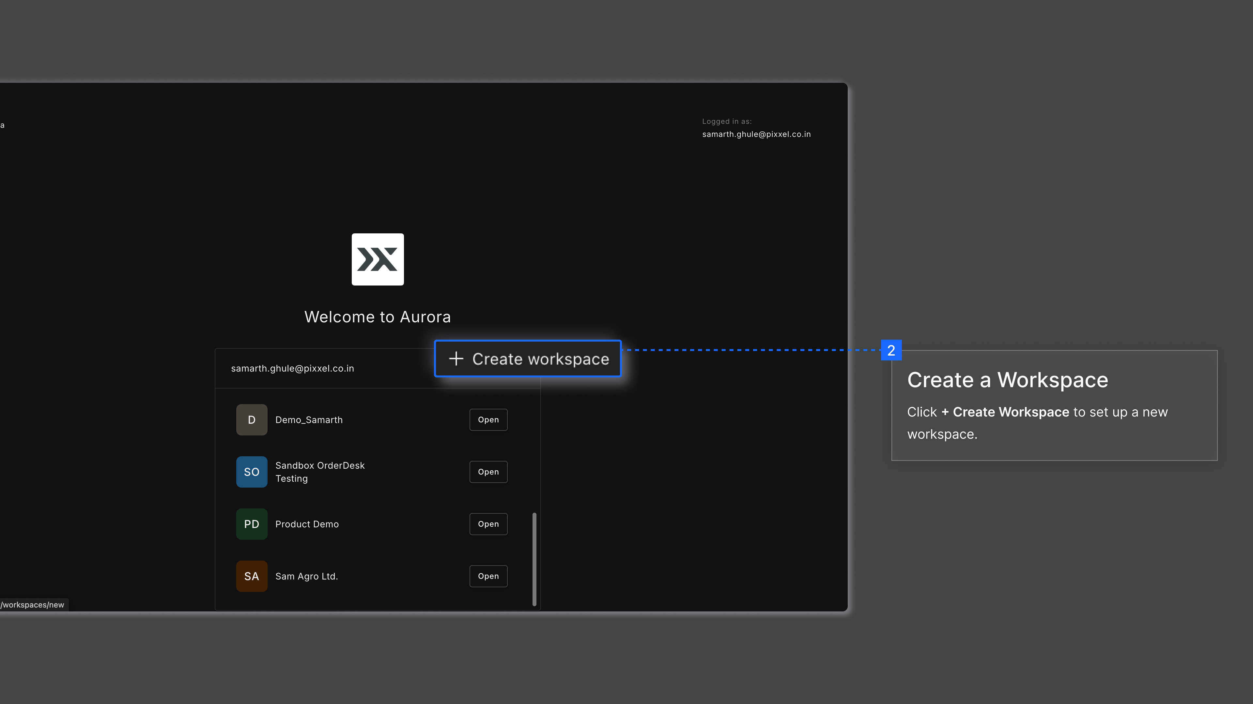Click the email in the workspace panel header
The width and height of the screenshot is (1253, 704).
point(292,368)
